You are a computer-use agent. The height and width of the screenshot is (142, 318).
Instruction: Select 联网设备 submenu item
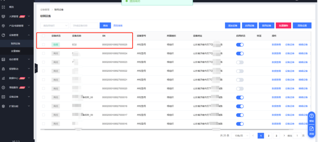[x=16, y=44]
